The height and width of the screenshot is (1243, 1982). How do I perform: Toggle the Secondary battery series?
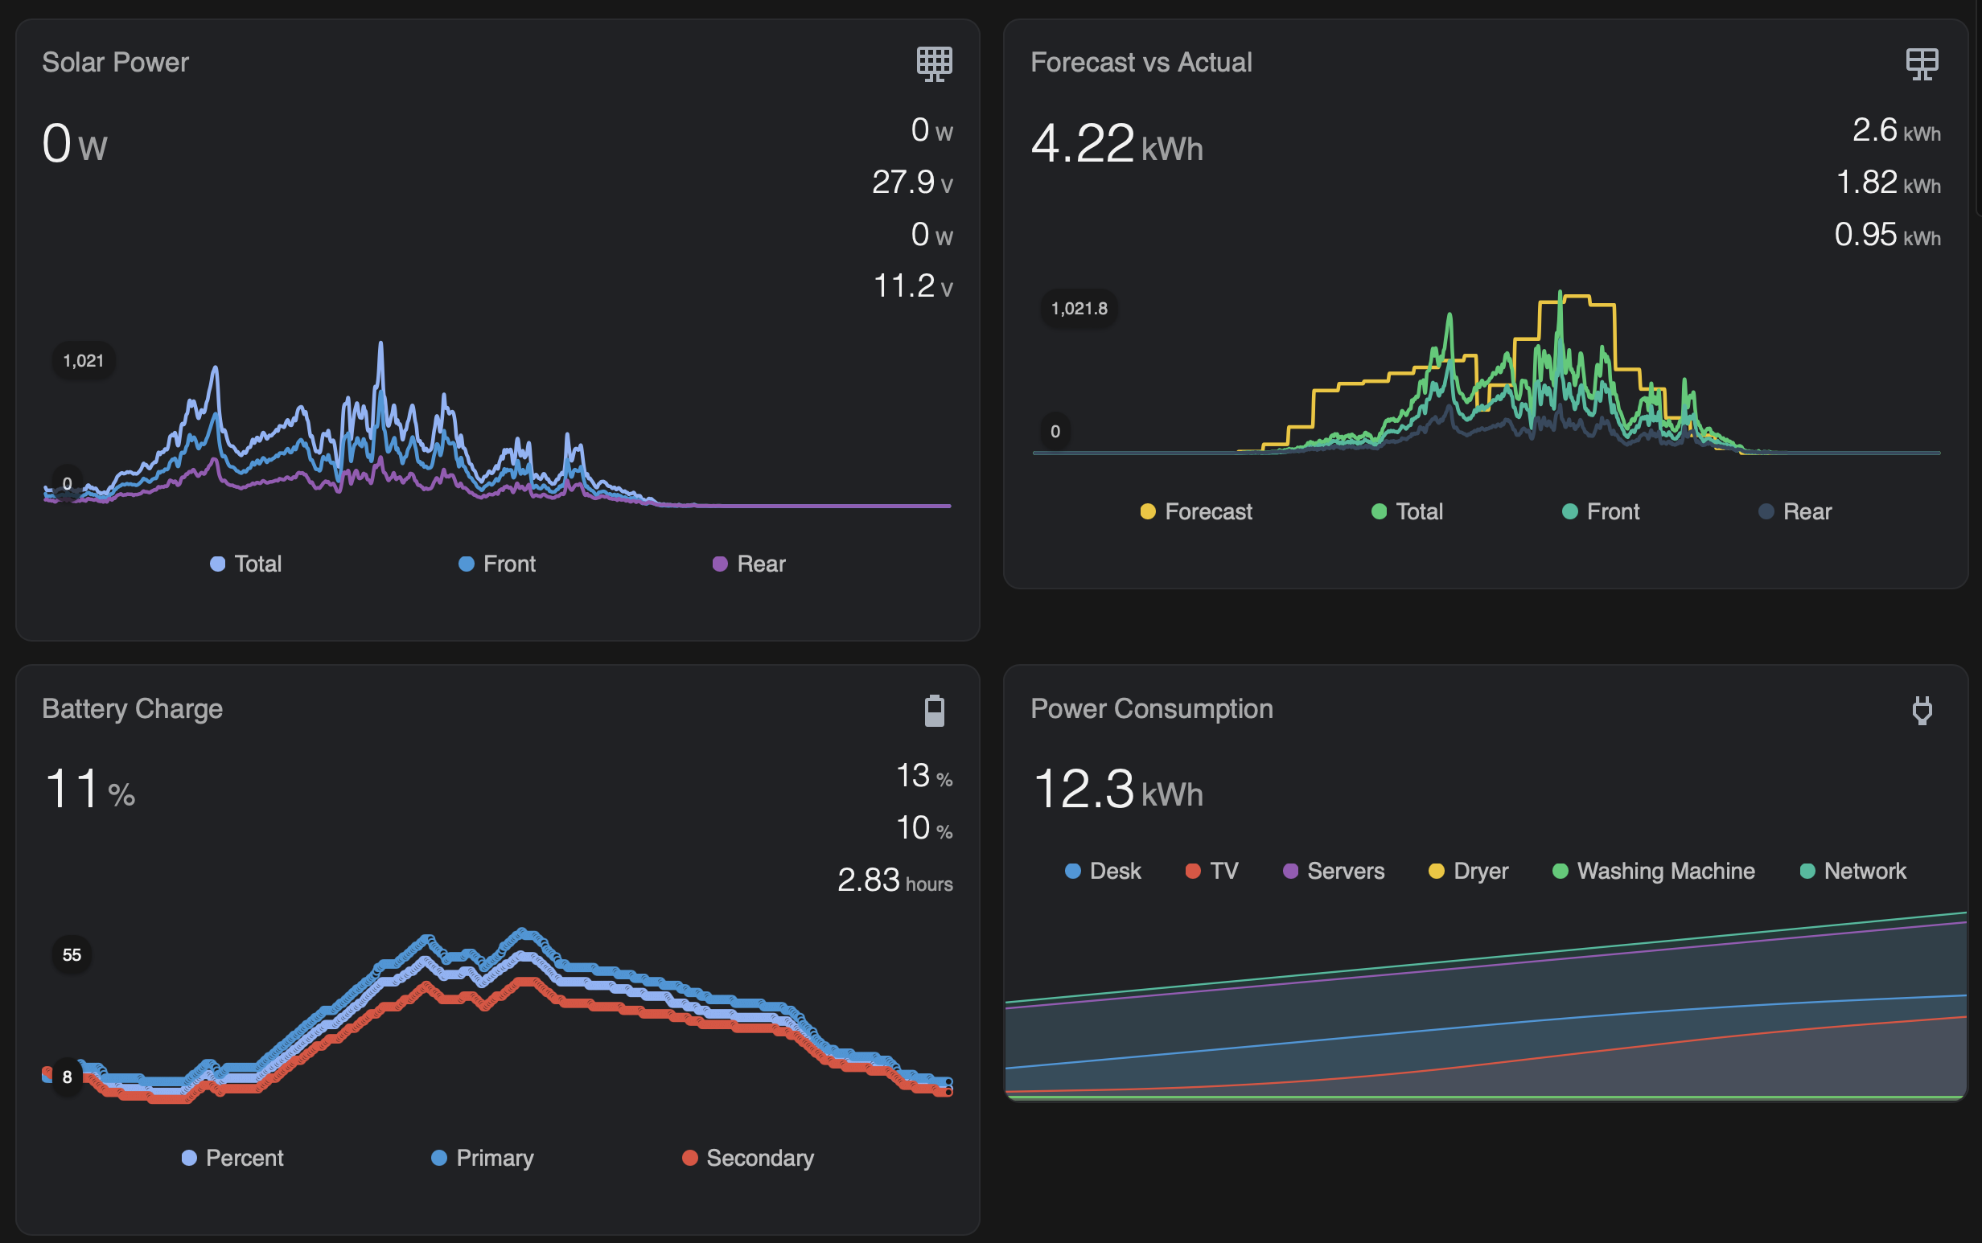(747, 1158)
